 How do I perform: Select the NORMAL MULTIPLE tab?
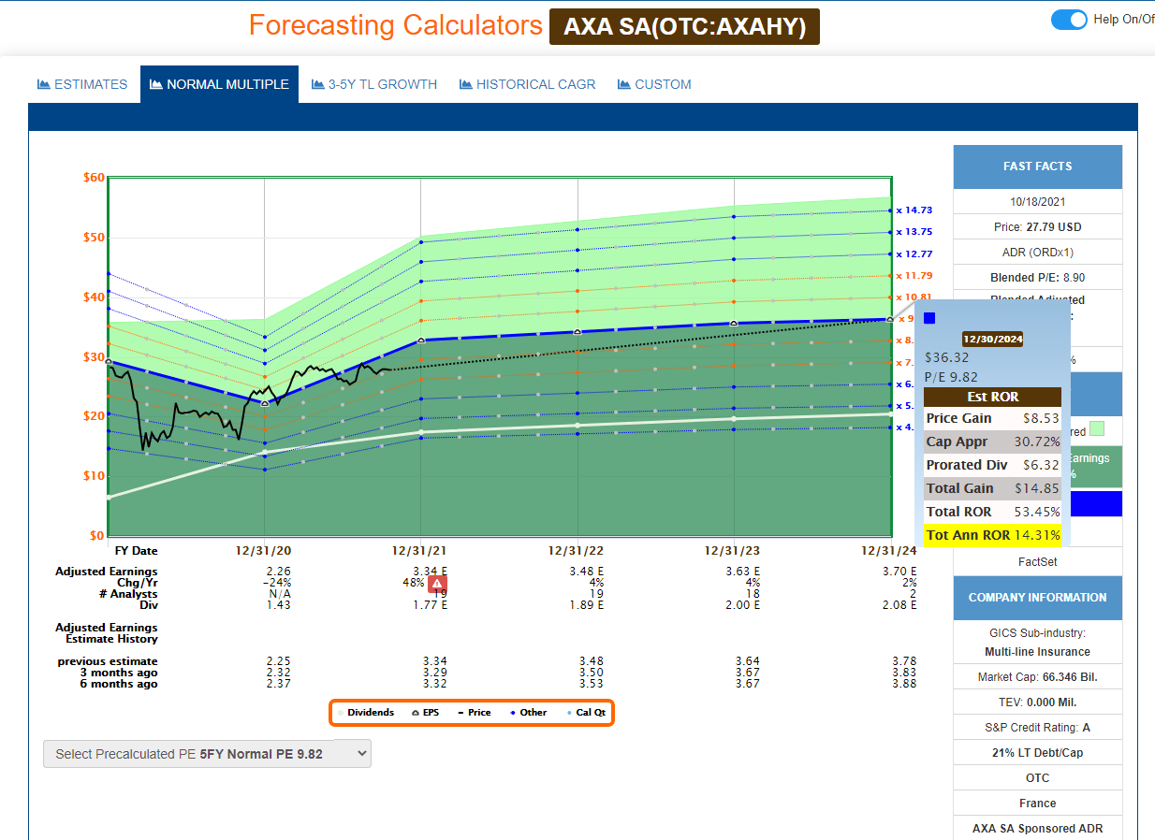(219, 84)
